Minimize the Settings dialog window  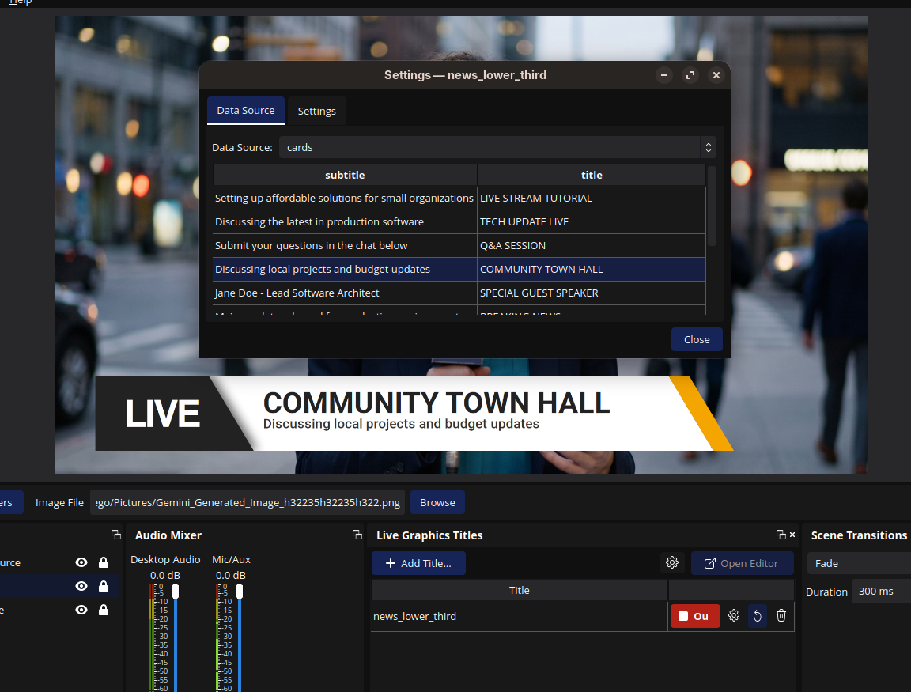pyautogui.click(x=664, y=75)
